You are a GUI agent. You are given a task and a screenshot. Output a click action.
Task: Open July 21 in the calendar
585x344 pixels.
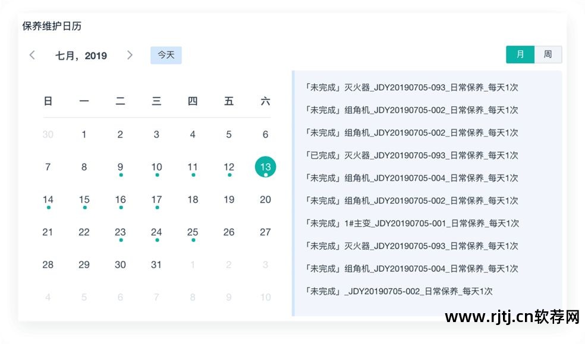pyautogui.click(x=48, y=232)
